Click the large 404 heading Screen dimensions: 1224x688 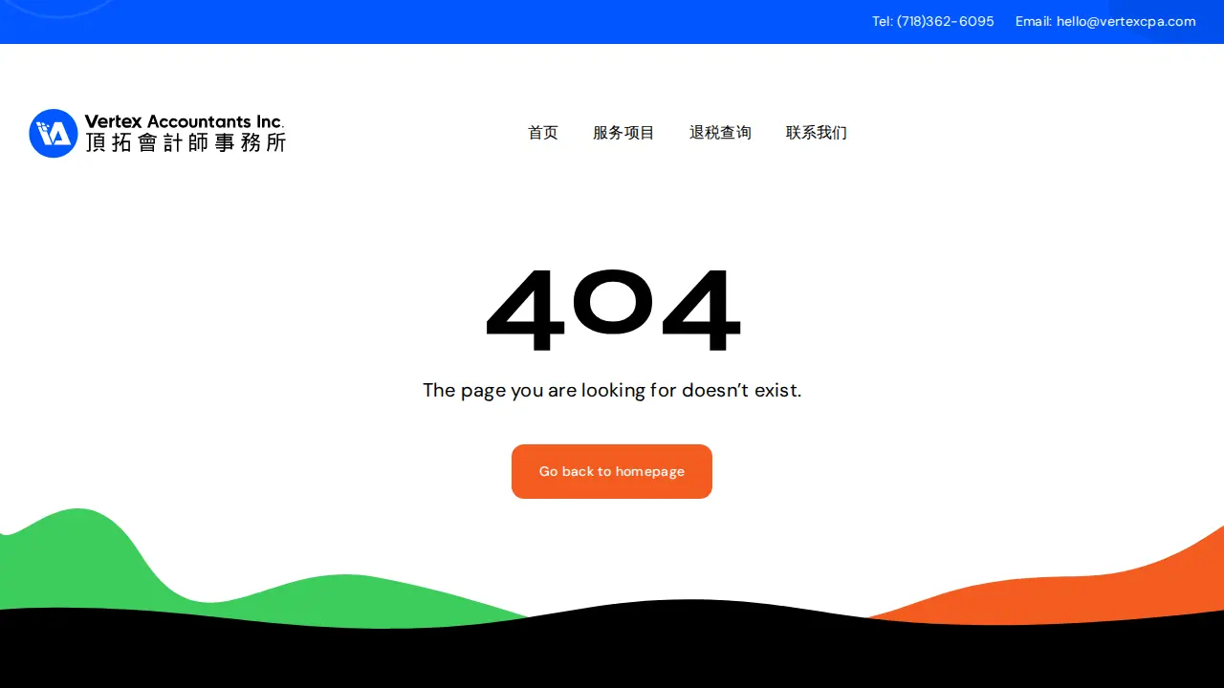click(x=612, y=310)
